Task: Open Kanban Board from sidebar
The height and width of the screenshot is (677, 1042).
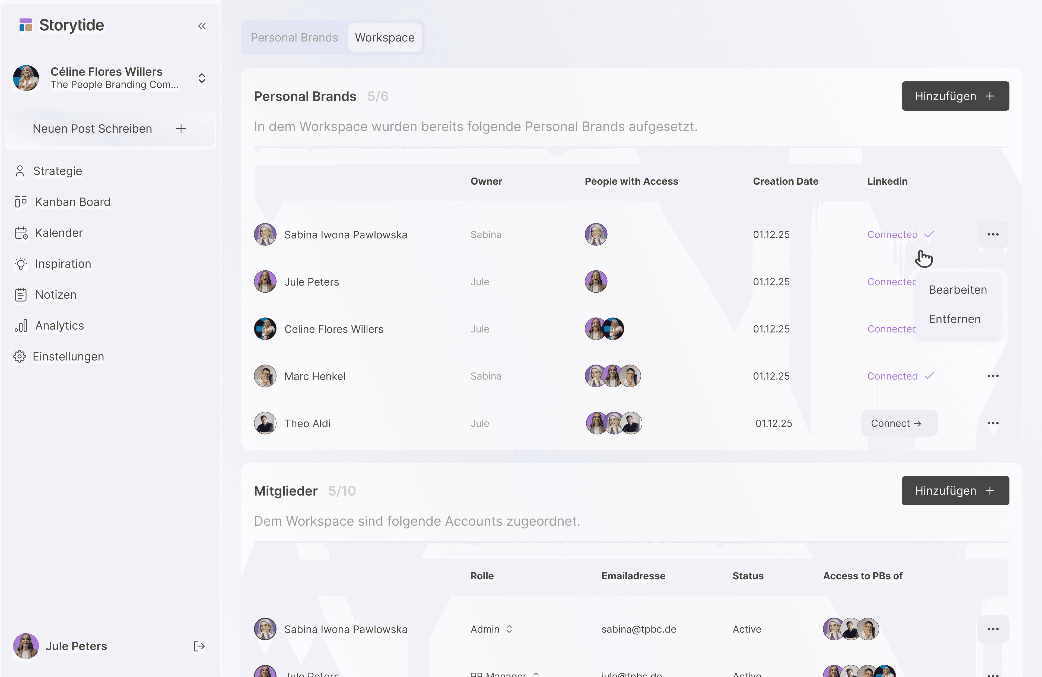Action: (x=72, y=202)
